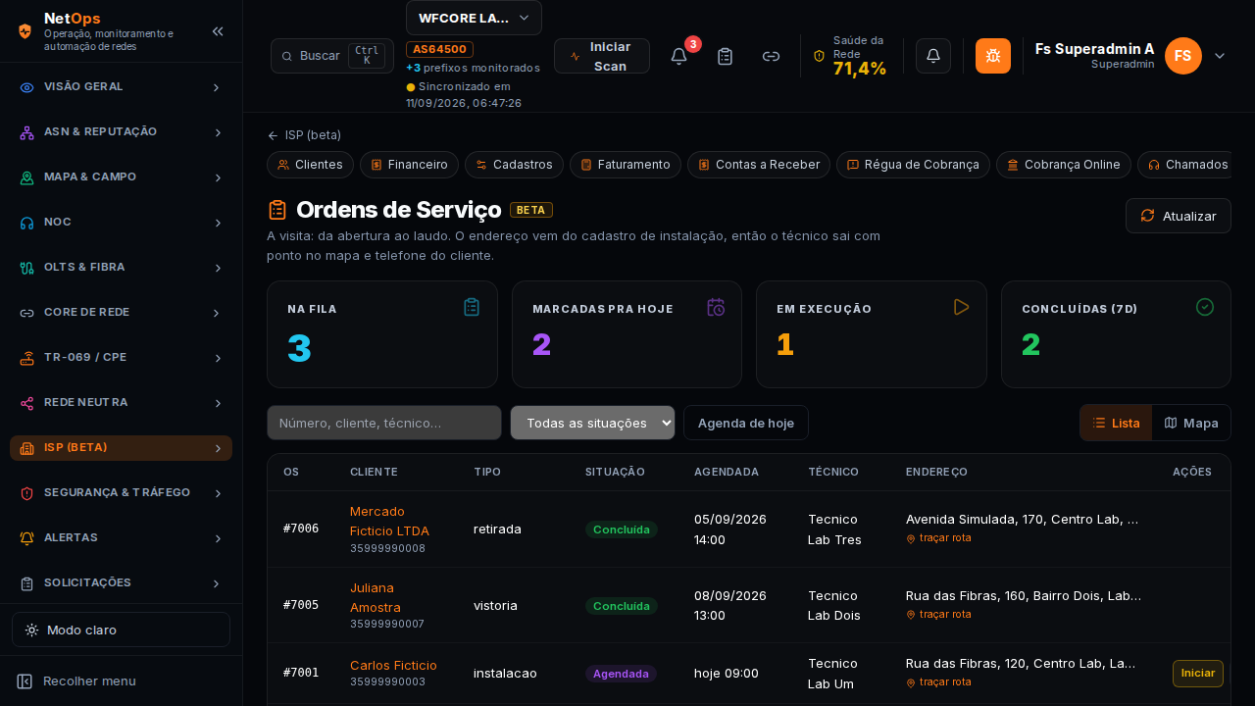
Task: Open the Cadastros tab
Action: 514,165
